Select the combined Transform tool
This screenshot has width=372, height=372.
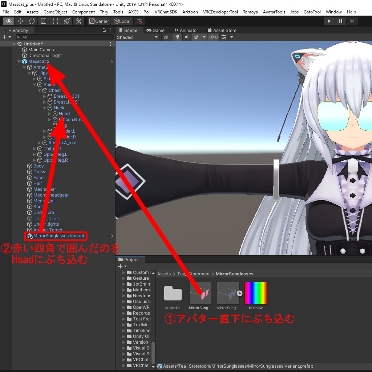point(67,21)
